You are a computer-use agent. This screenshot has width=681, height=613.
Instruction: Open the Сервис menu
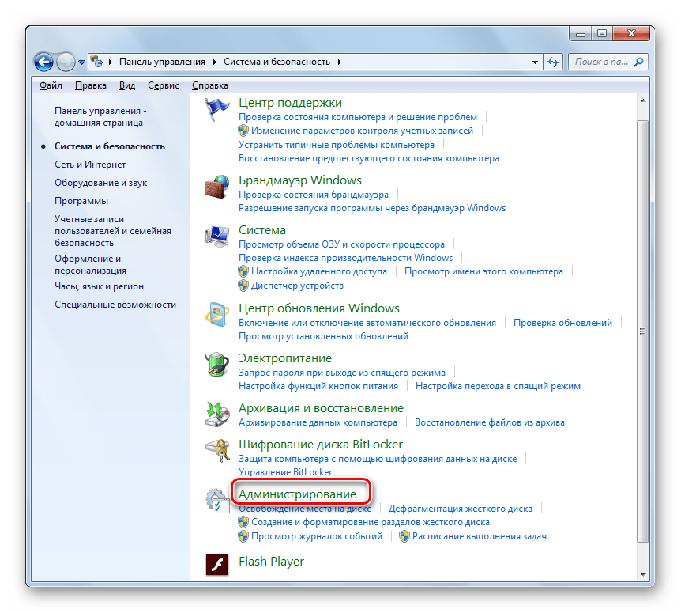tap(163, 85)
